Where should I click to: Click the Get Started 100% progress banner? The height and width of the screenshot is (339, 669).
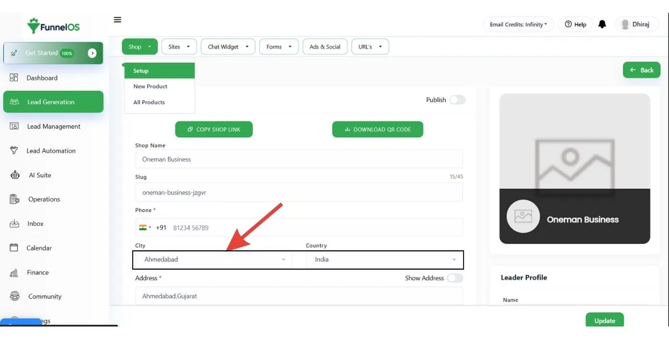coord(53,53)
